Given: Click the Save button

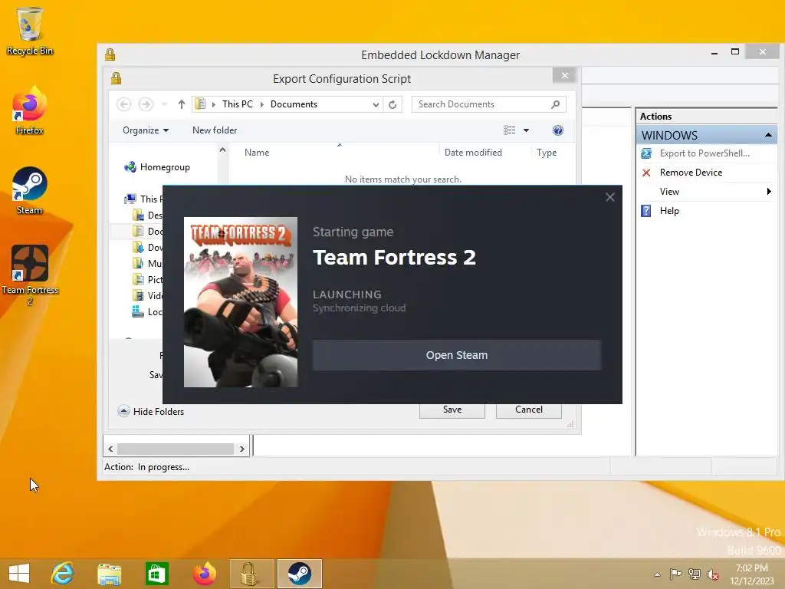Looking at the screenshot, I should click(x=452, y=410).
